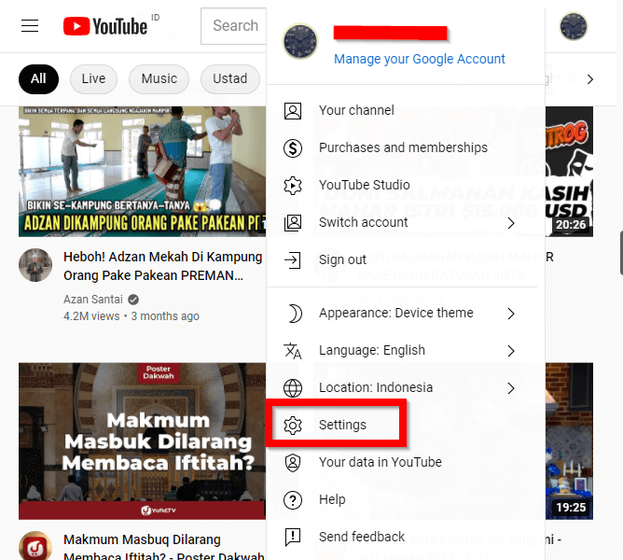Image resolution: width=623 pixels, height=560 pixels.
Task: Open Azan Santai channel name link
Action: click(x=93, y=300)
